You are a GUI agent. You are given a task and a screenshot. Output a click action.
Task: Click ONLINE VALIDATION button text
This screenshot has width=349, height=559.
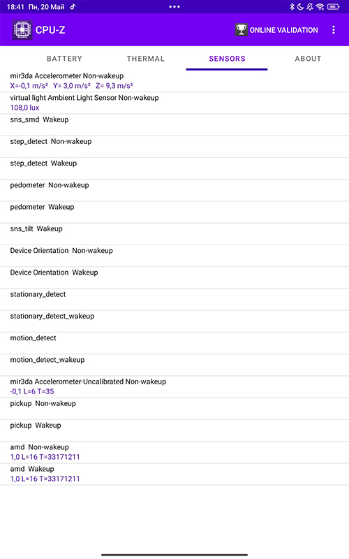click(284, 30)
